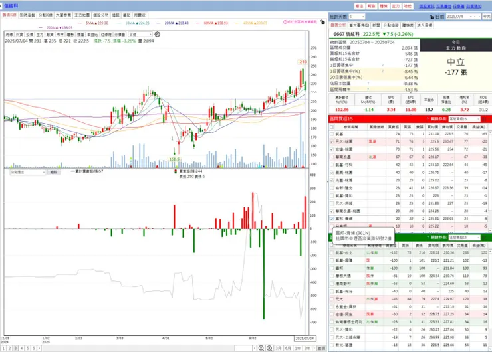Open the 重大事件(1) tab
Screen dimensions: 492x352
click(359, 25)
